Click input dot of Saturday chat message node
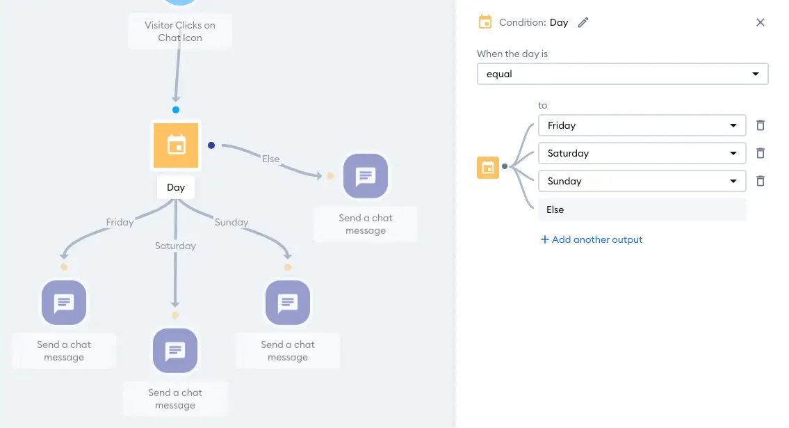 (175, 315)
